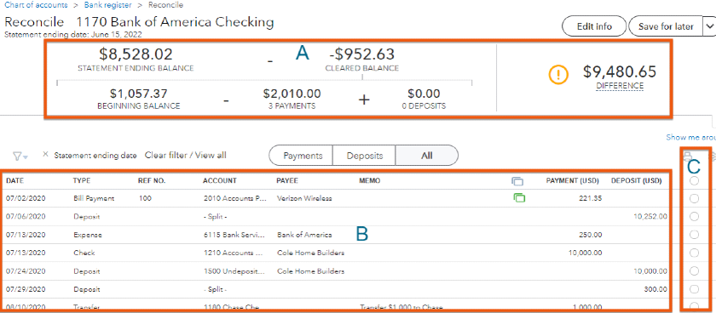716x313 pixels.
Task: Remove the Statement ending date filter X
Action: click(x=45, y=155)
